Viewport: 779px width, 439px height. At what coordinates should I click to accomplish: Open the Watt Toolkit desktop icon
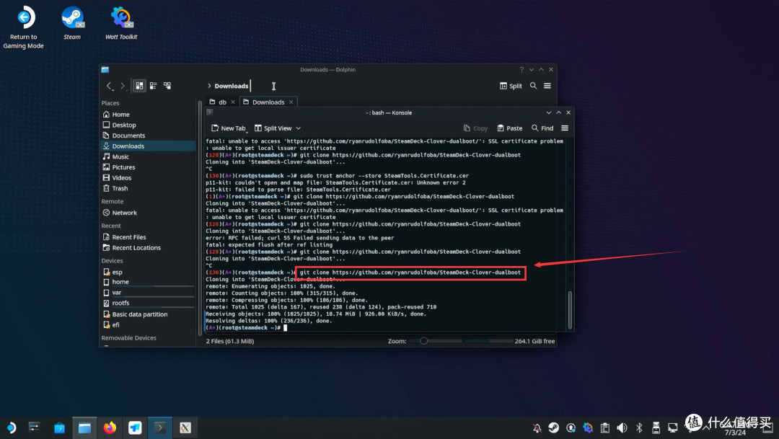pyautogui.click(x=120, y=23)
